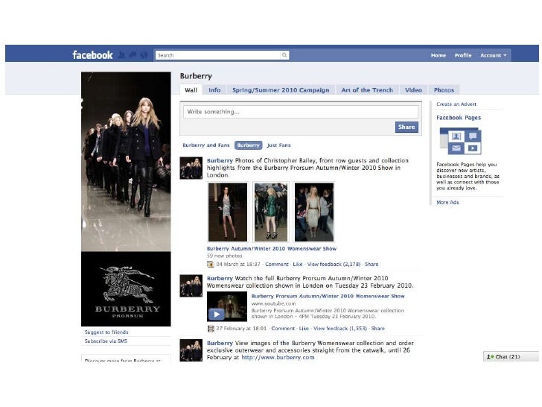Click the Burberry runway profile picture
The width and height of the screenshot is (542, 407).
pyautogui.click(x=126, y=199)
